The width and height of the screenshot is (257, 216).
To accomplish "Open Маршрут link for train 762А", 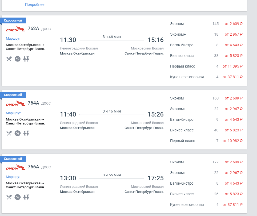I will 13,38.
